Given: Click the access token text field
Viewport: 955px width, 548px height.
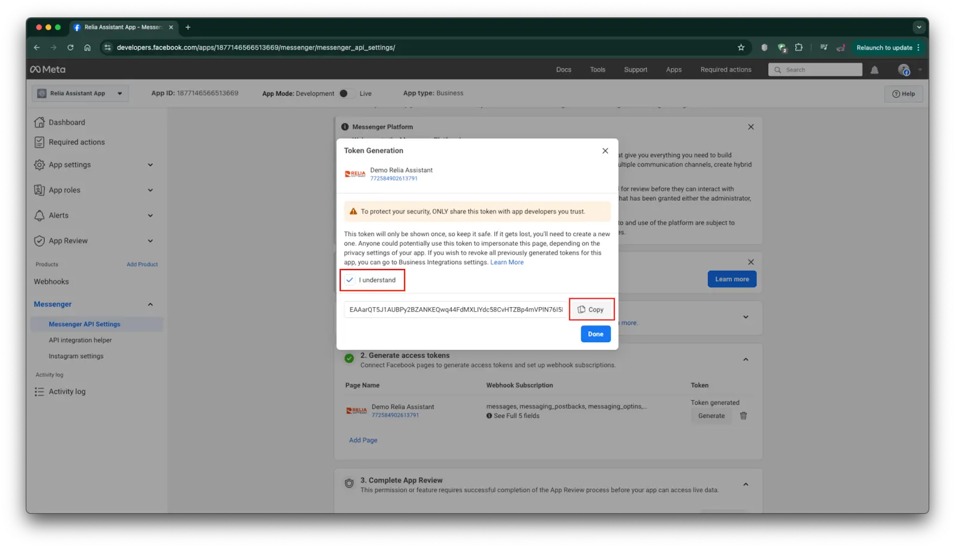Looking at the screenshot, I should coord(455,309).
